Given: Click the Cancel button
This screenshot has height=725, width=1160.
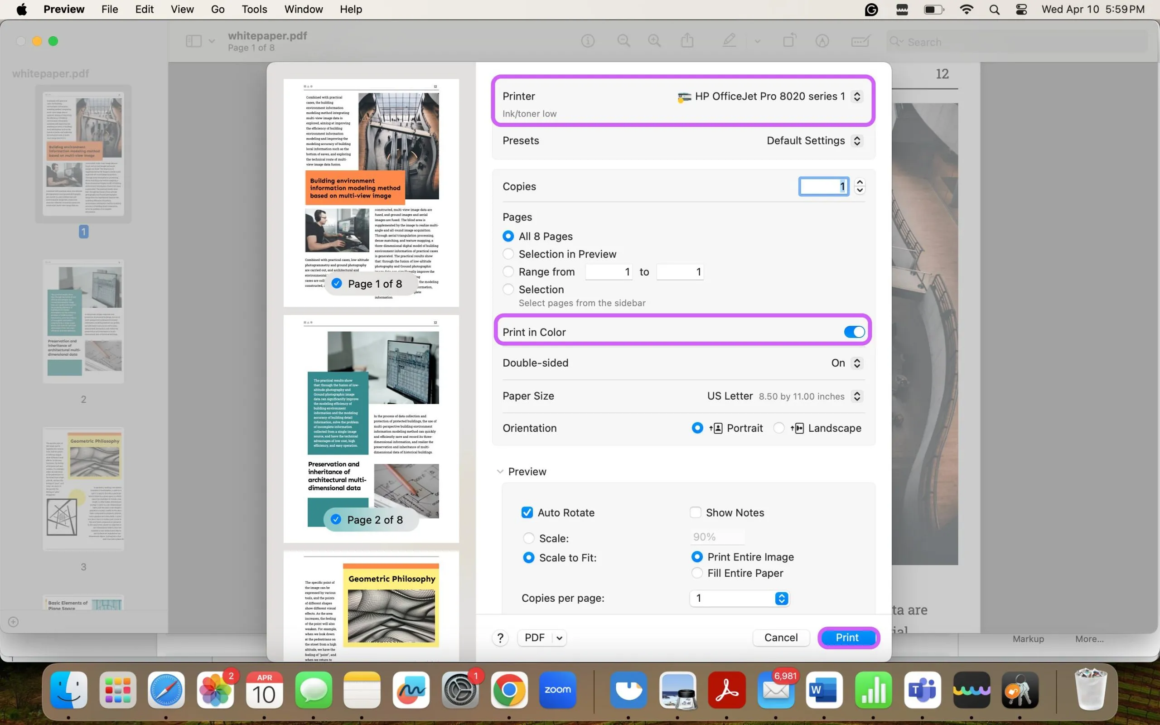Looking at the screenshot, I should tap(781, 637).
